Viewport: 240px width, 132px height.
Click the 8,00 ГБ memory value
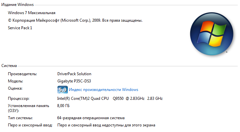click(x=63, y=106)
